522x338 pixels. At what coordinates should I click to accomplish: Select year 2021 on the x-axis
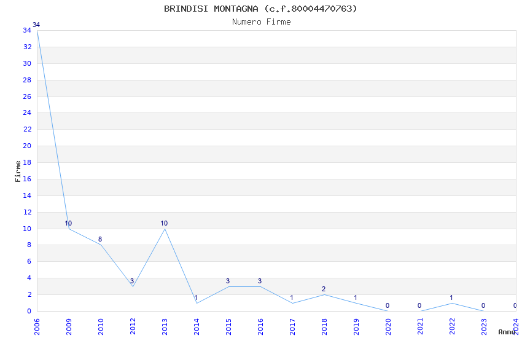(x=421, y=327)
